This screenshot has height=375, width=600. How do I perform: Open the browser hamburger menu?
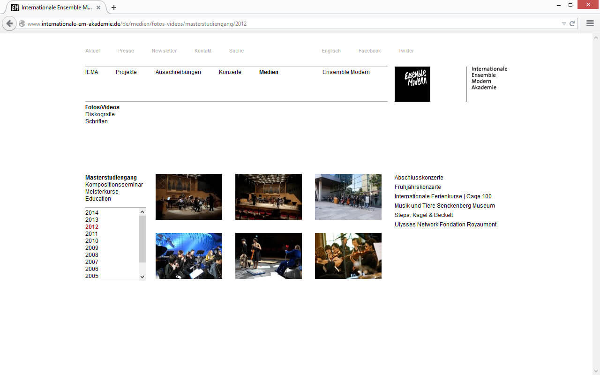[590, 23]
